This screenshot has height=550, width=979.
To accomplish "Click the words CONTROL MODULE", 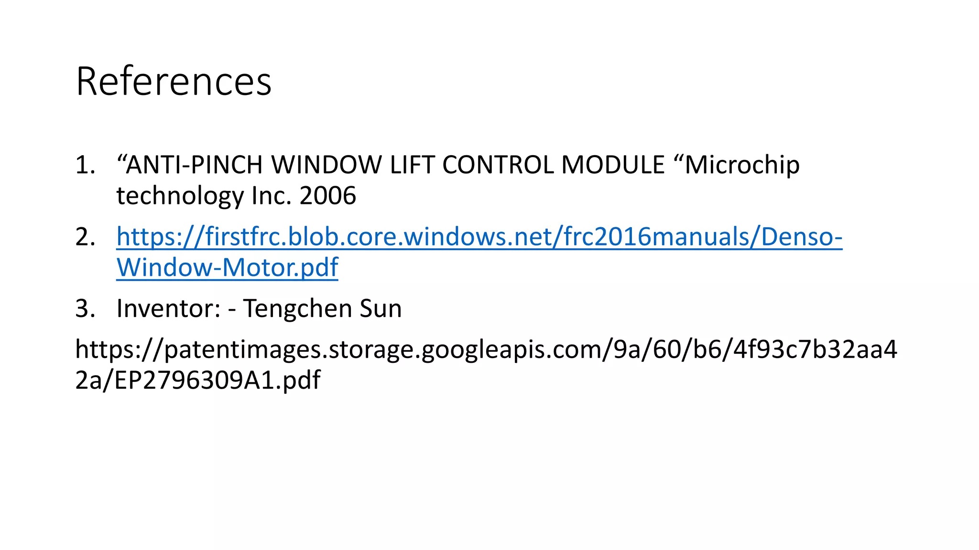I will pos(554,165).
